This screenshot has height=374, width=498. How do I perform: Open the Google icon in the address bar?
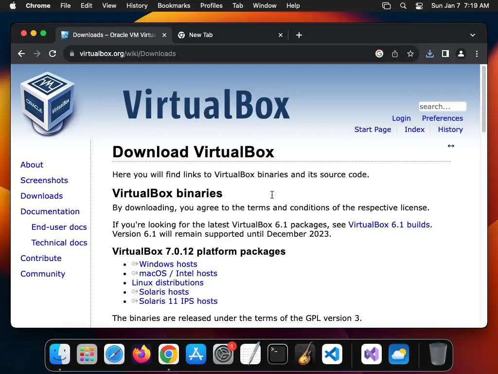[x=379, y=54]
